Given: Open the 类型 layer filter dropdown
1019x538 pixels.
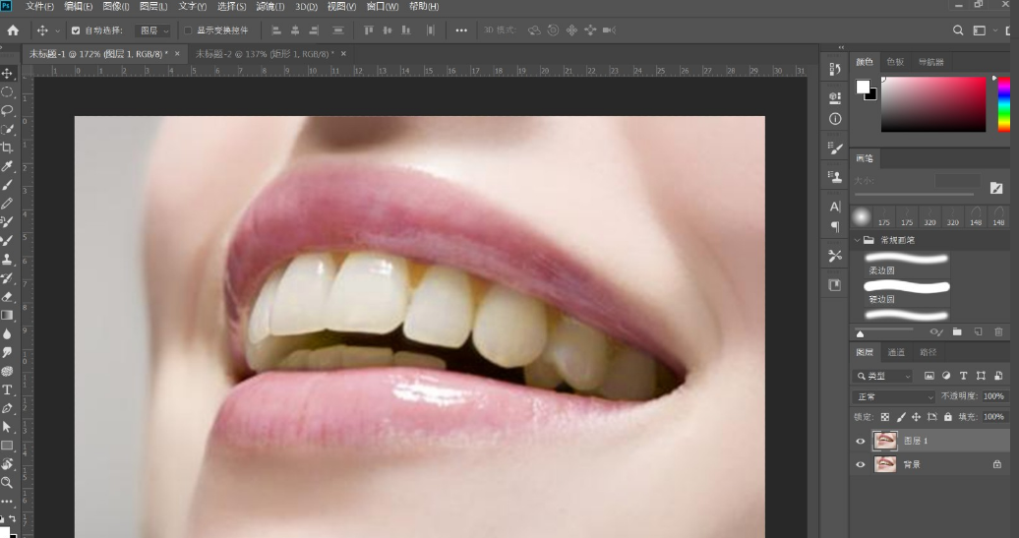Looking at the screenshot, I should click(882, 376).
